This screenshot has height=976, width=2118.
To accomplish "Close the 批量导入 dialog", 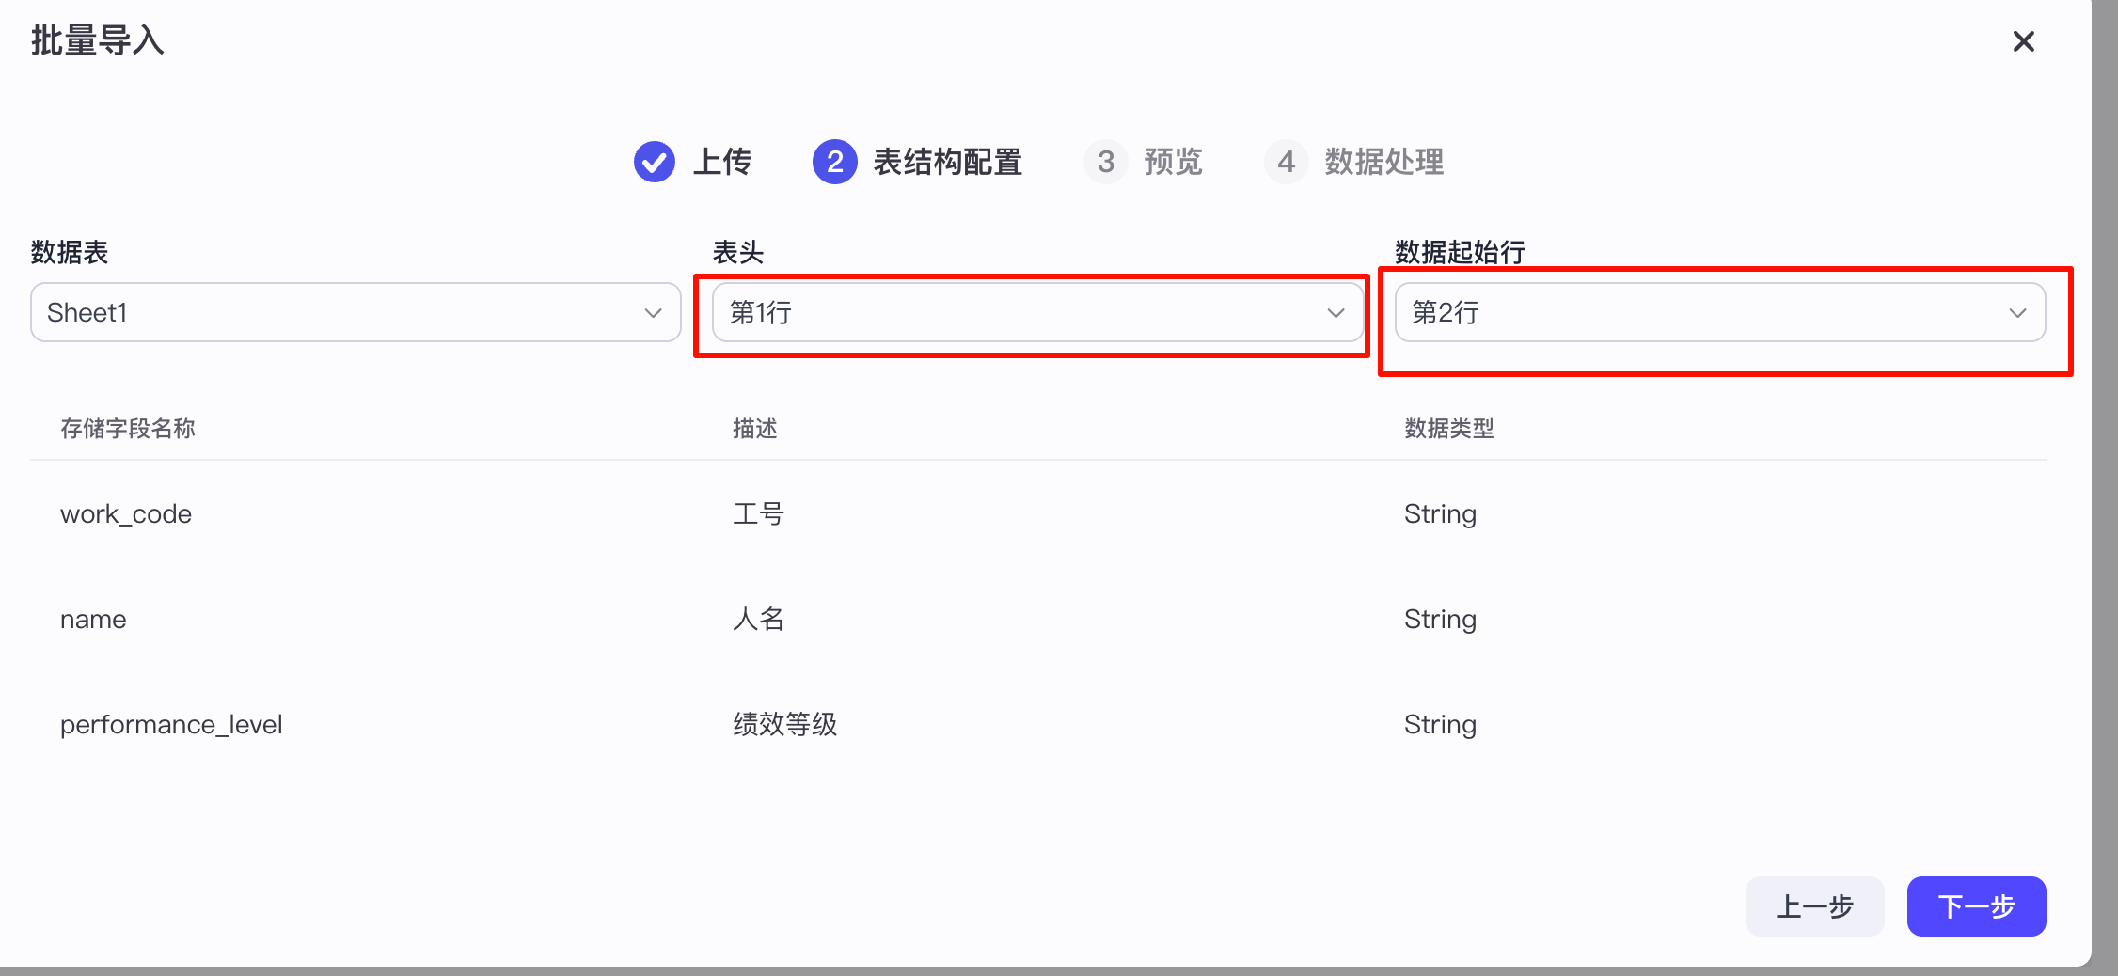I will click(x=2023, y=41).
